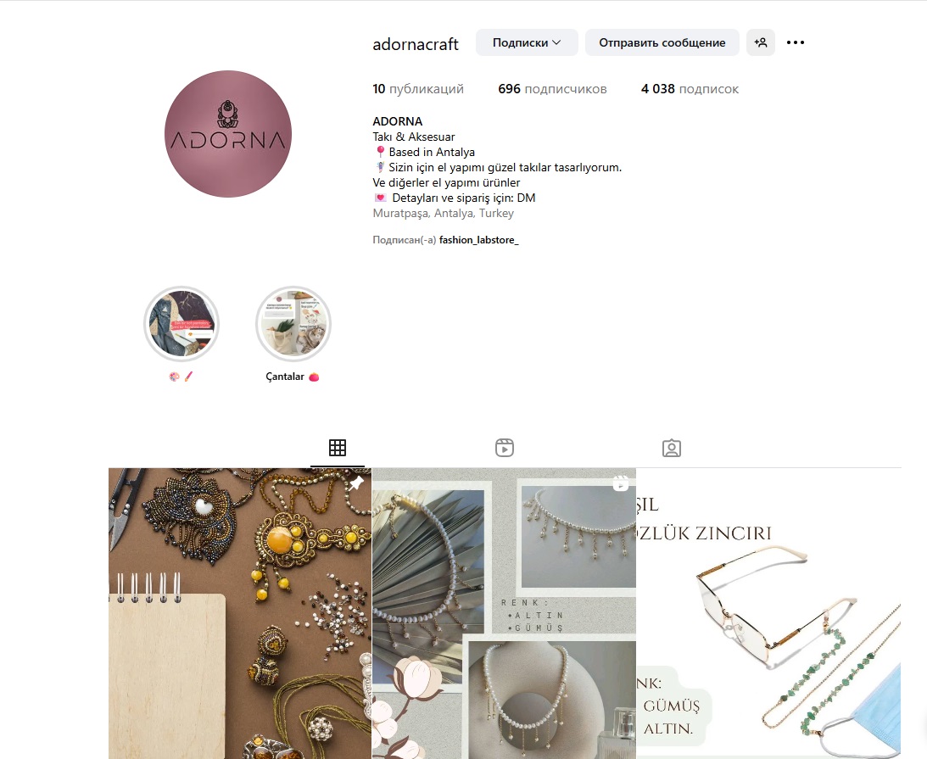Click the adornacraft username heading
Viewport: 927px width, 759px height.
(416, 44)
